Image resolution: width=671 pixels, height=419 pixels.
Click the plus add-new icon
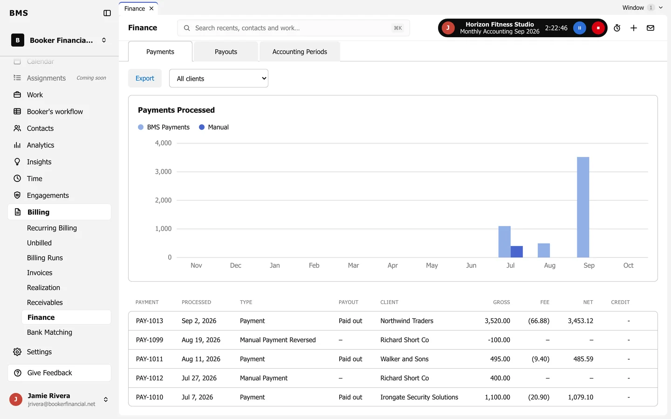coord(634,28)
